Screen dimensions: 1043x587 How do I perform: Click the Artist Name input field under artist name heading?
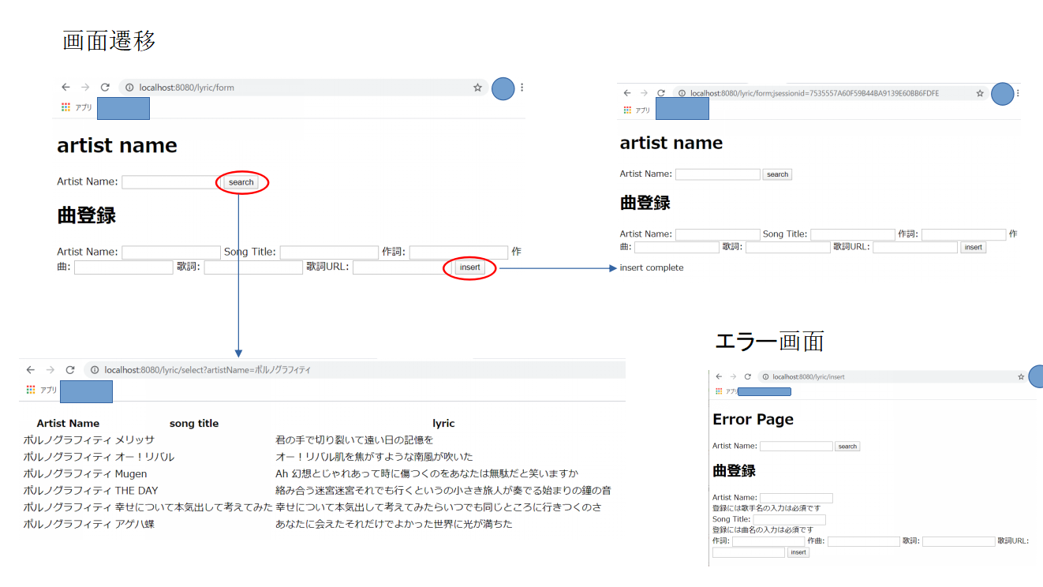(168, 181)
